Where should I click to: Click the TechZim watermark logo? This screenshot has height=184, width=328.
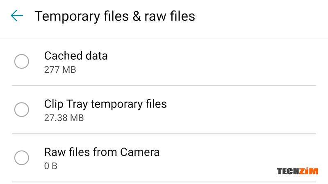tap(298, 171)
